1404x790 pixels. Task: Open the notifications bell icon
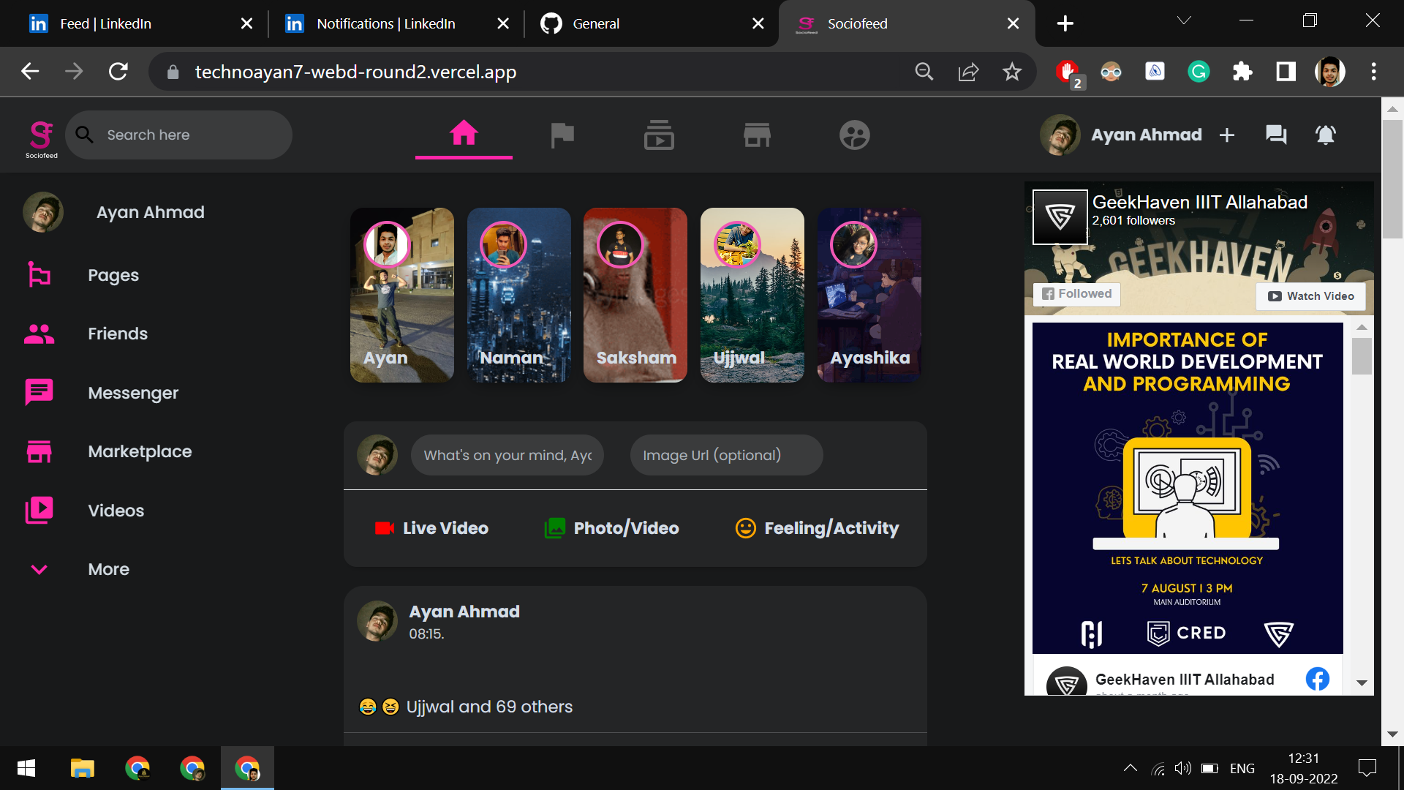click(x=1325, y=135)
